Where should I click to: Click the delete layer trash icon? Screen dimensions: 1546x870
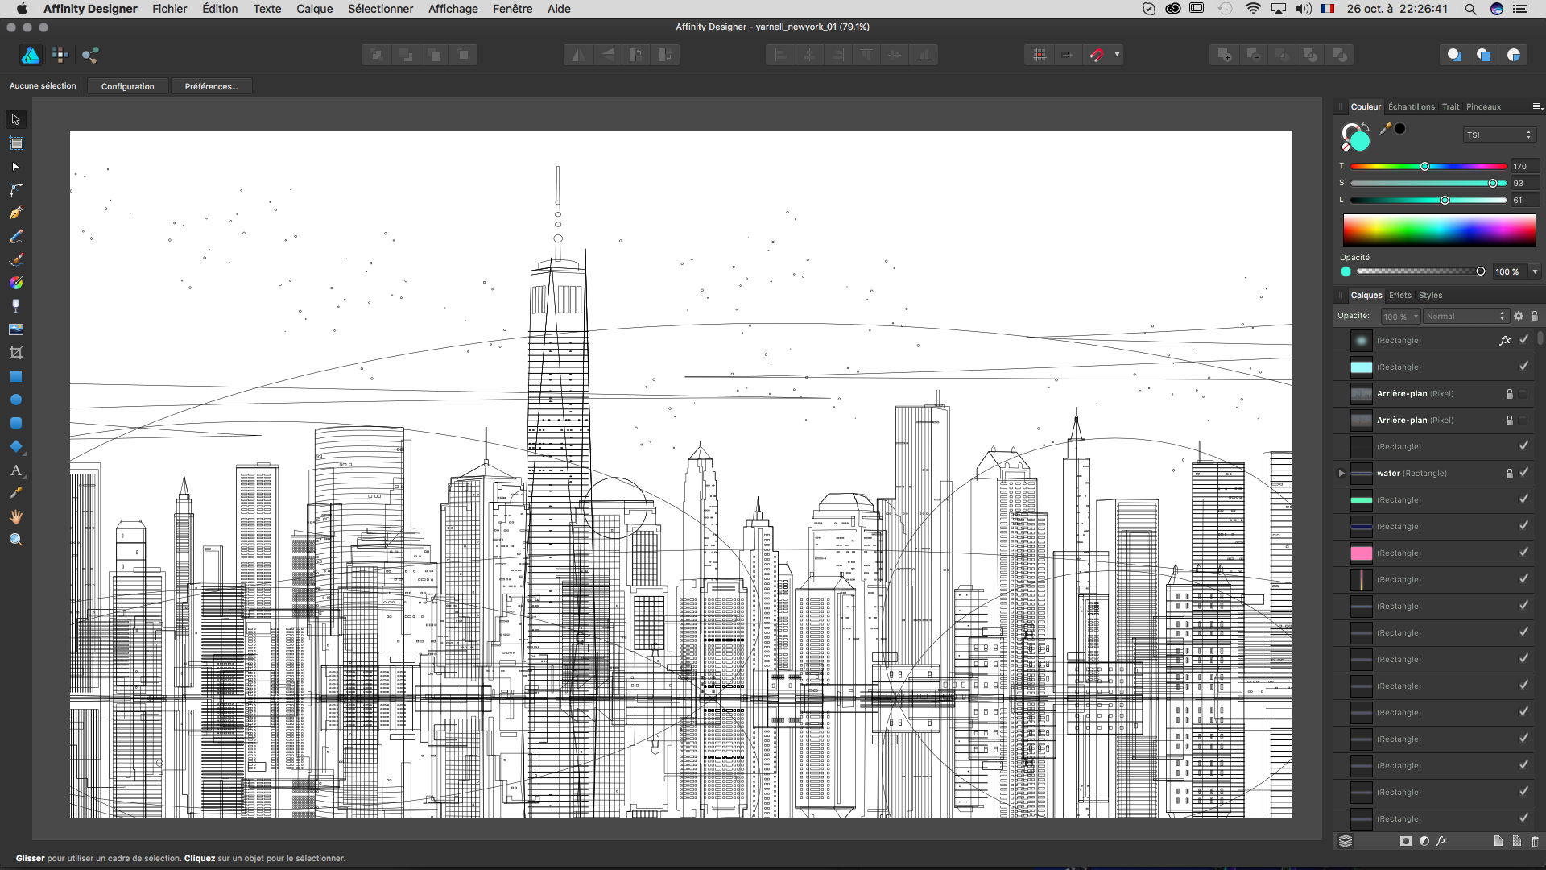tap(1535, 841)
